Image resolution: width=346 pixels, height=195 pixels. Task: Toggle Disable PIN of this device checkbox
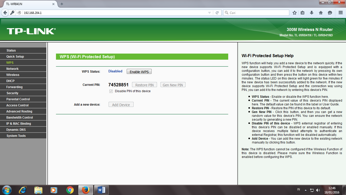point(111,91)
